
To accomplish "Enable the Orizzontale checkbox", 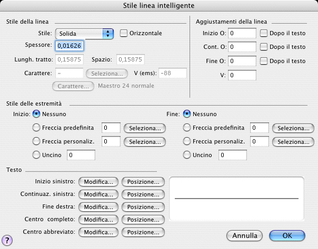I will 124,34.
